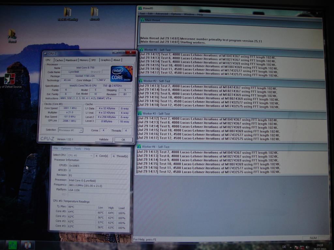Image resolution: width=334 pixels, height=250 pixels.
Task: Click 'Starting workers.' line in Main thread
Action: (x=173, y=42)
